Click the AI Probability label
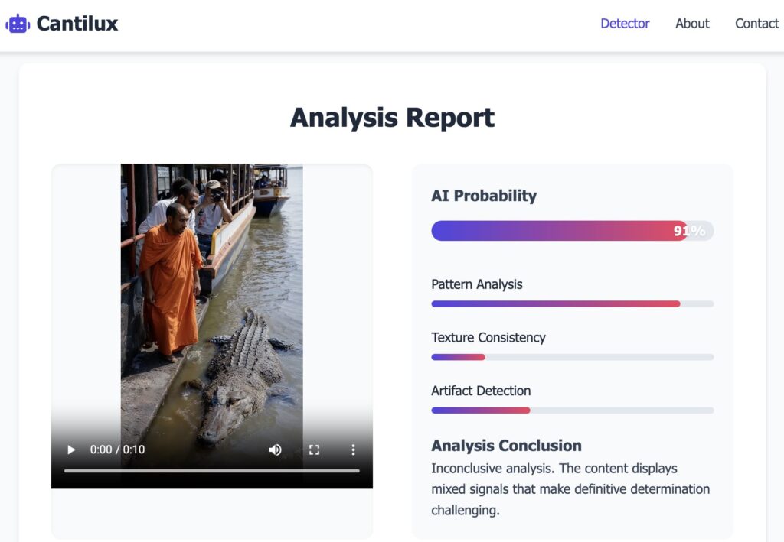 point(484,196)
